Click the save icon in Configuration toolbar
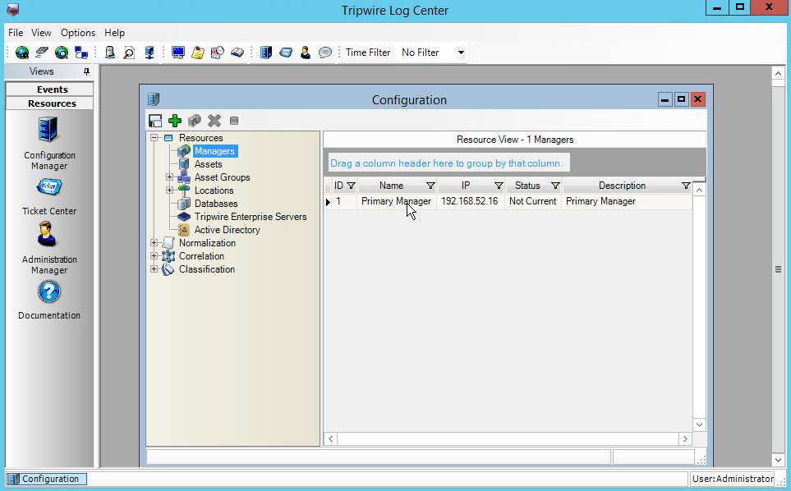791x491 pixels. [155, 121]
